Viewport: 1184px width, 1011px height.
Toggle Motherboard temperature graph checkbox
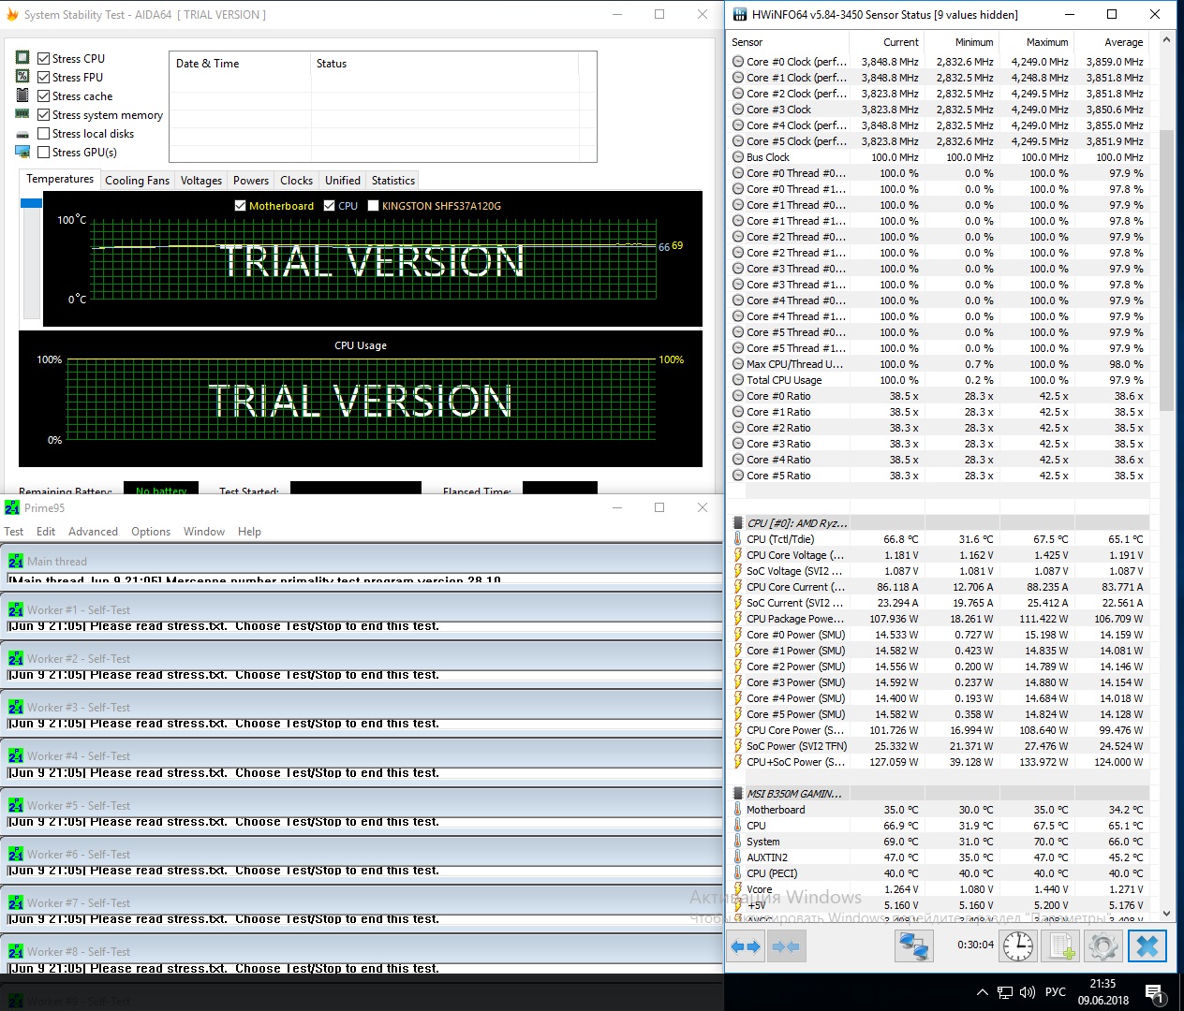pyautogui.click(x=240, y=206)
